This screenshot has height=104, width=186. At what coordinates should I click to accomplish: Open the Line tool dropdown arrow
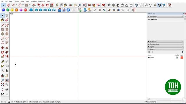pyautogui.click(x=16, y=5)
